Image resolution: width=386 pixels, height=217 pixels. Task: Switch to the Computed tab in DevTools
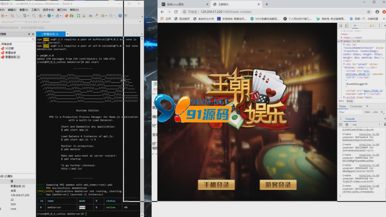pos(356,106)
